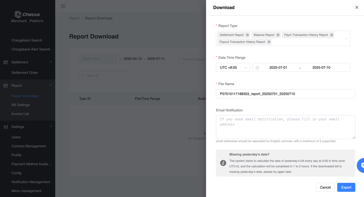Click the hamburger menu icon
The width and height of the screenshot is (364, 197).
[x=63, y=6]
